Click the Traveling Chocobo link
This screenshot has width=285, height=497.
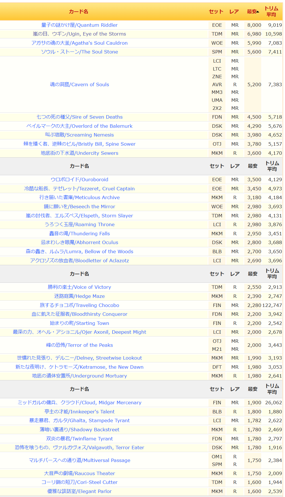click(x=79, y=305)
